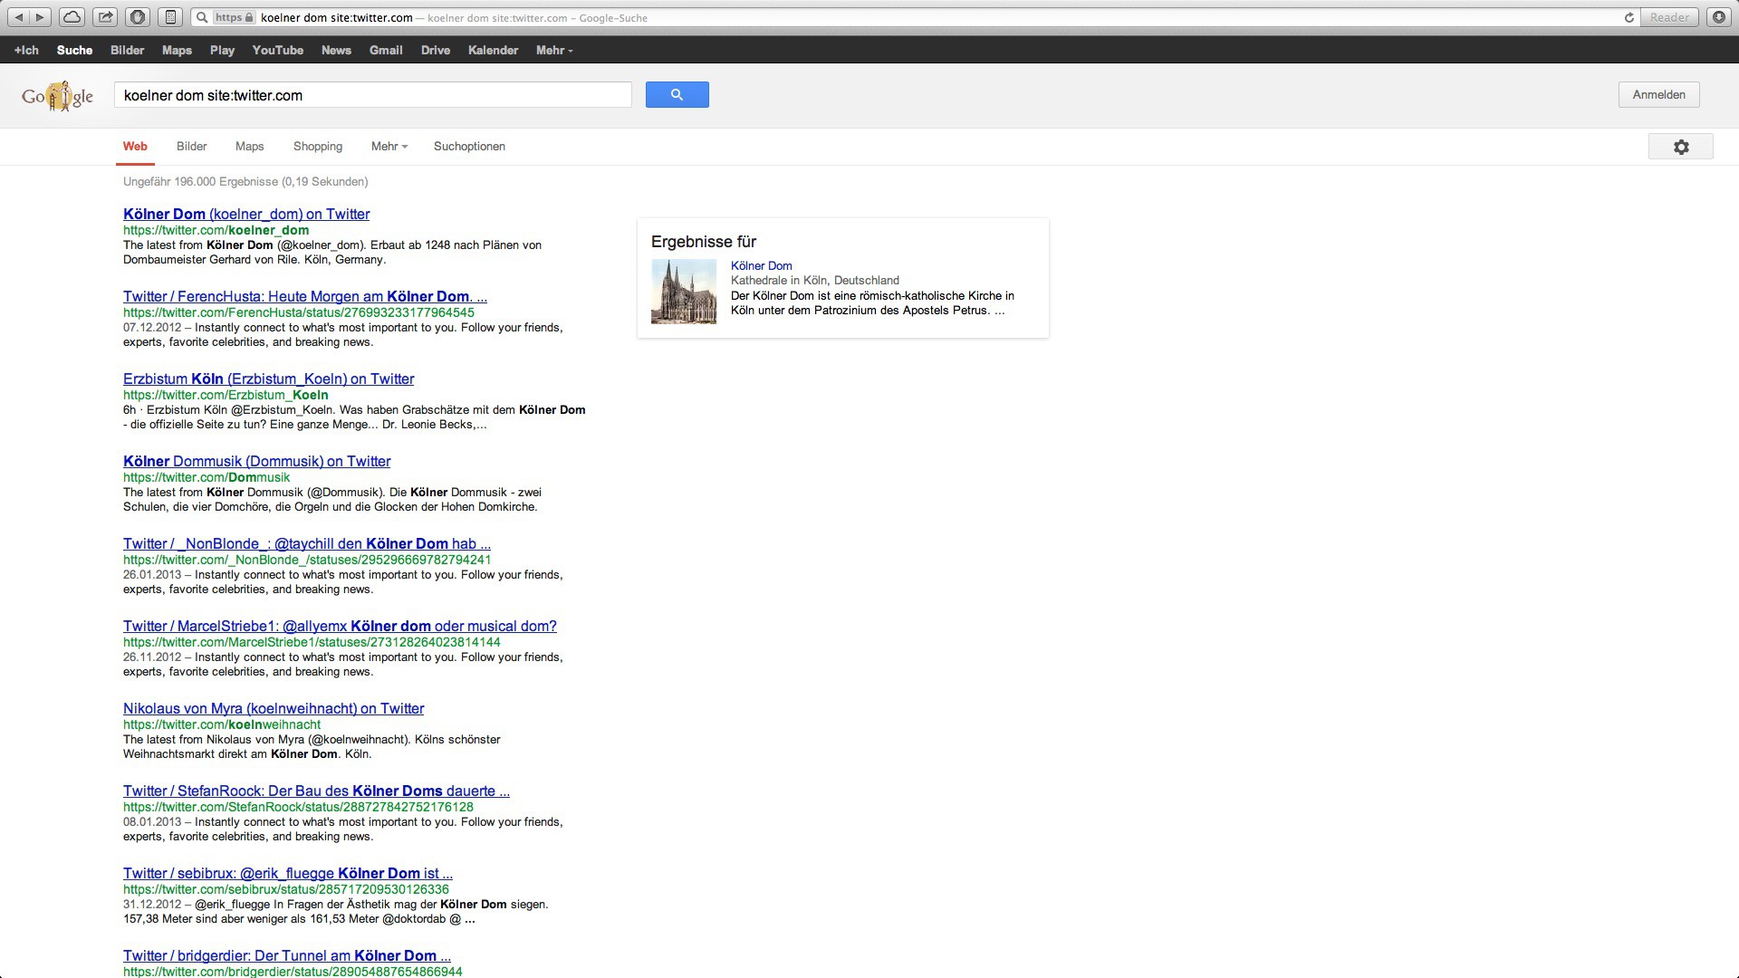Image resolution: width=1739 pixels, height=978 pixels.
Task: Click the Safari forward arrow button
Action: coord(40,17)
